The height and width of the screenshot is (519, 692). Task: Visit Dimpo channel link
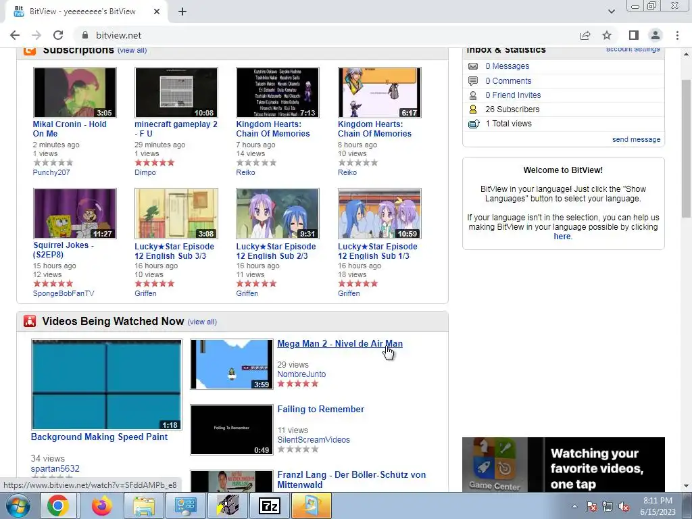145,172
